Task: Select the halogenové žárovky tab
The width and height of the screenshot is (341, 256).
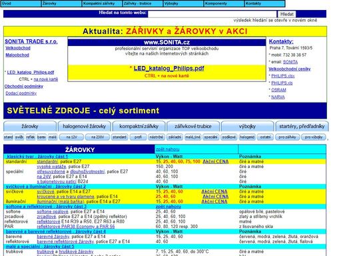Action: point(84,127)
